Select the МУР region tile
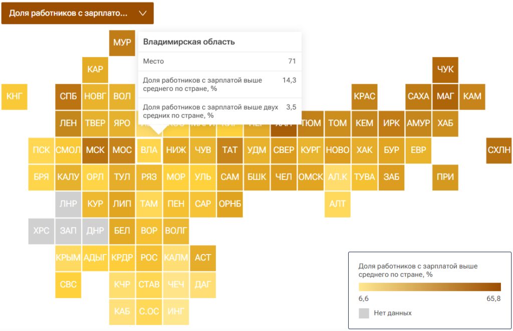Image resolution: width=513 pixels, height=331 pixels. (x=122, y=43)
